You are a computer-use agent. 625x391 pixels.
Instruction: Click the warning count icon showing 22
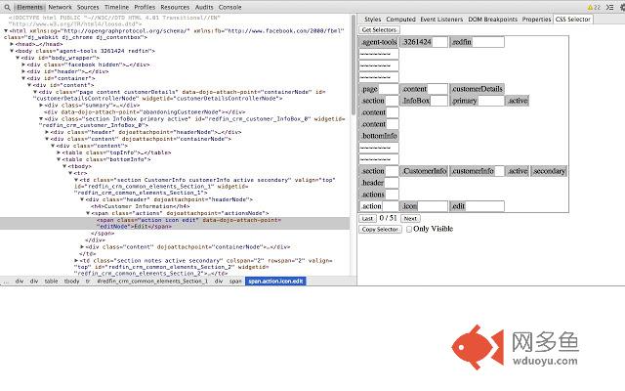[x=594, y=7]
